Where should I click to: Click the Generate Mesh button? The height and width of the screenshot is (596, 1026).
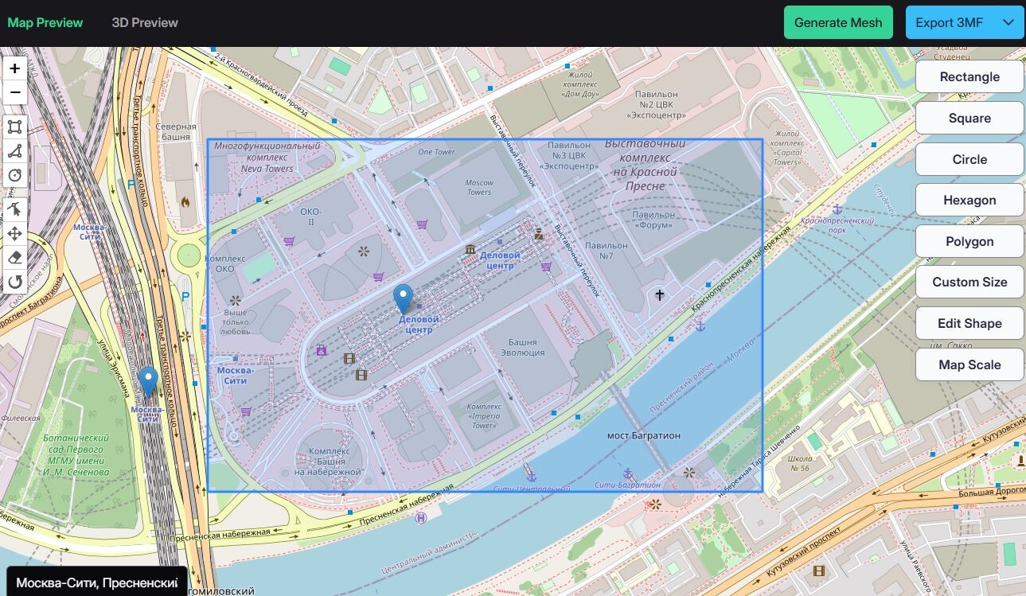click(x=838, y=22)
